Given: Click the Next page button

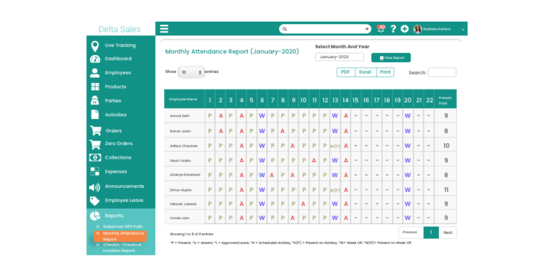Looking at the screenshot, I should pos(448,233).
